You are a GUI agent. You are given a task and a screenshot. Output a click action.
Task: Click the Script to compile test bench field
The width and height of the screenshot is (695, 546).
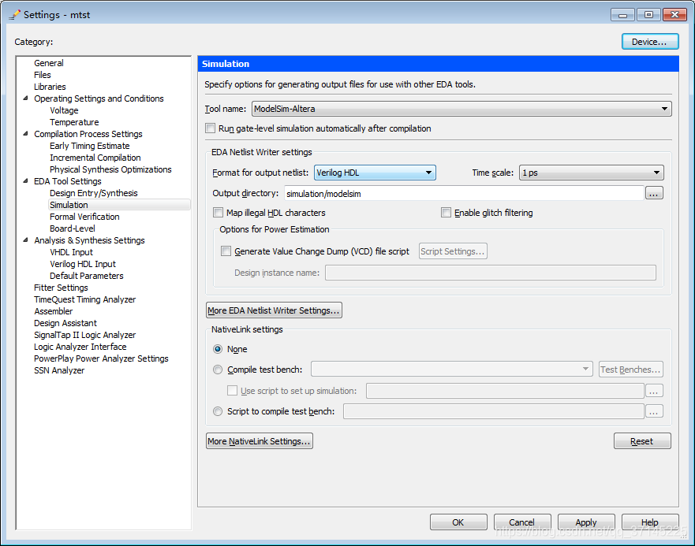493,411
